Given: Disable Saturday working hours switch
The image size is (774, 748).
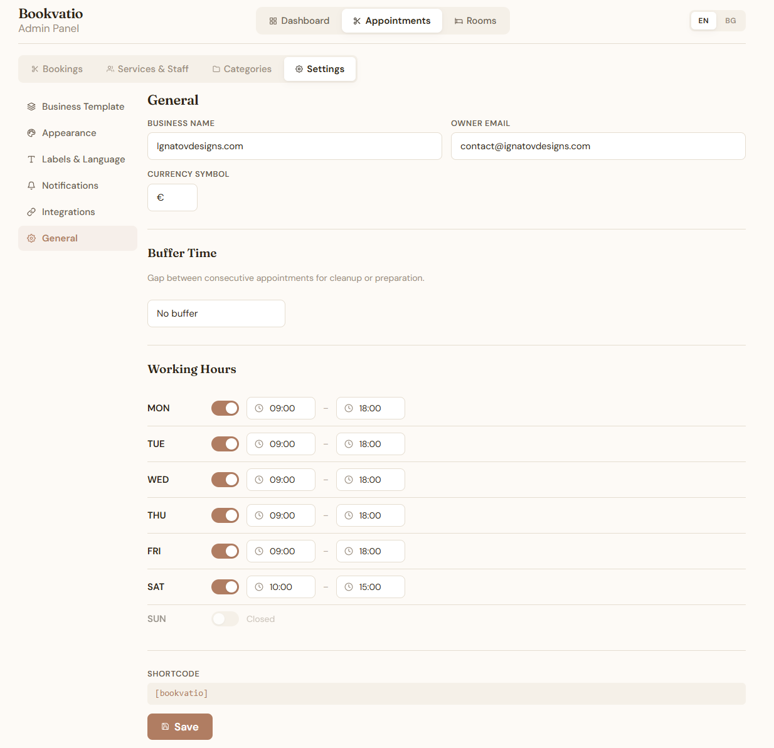Looking at the screenshot, I should 225,587.
